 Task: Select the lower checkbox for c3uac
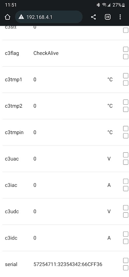click(126, 162)
